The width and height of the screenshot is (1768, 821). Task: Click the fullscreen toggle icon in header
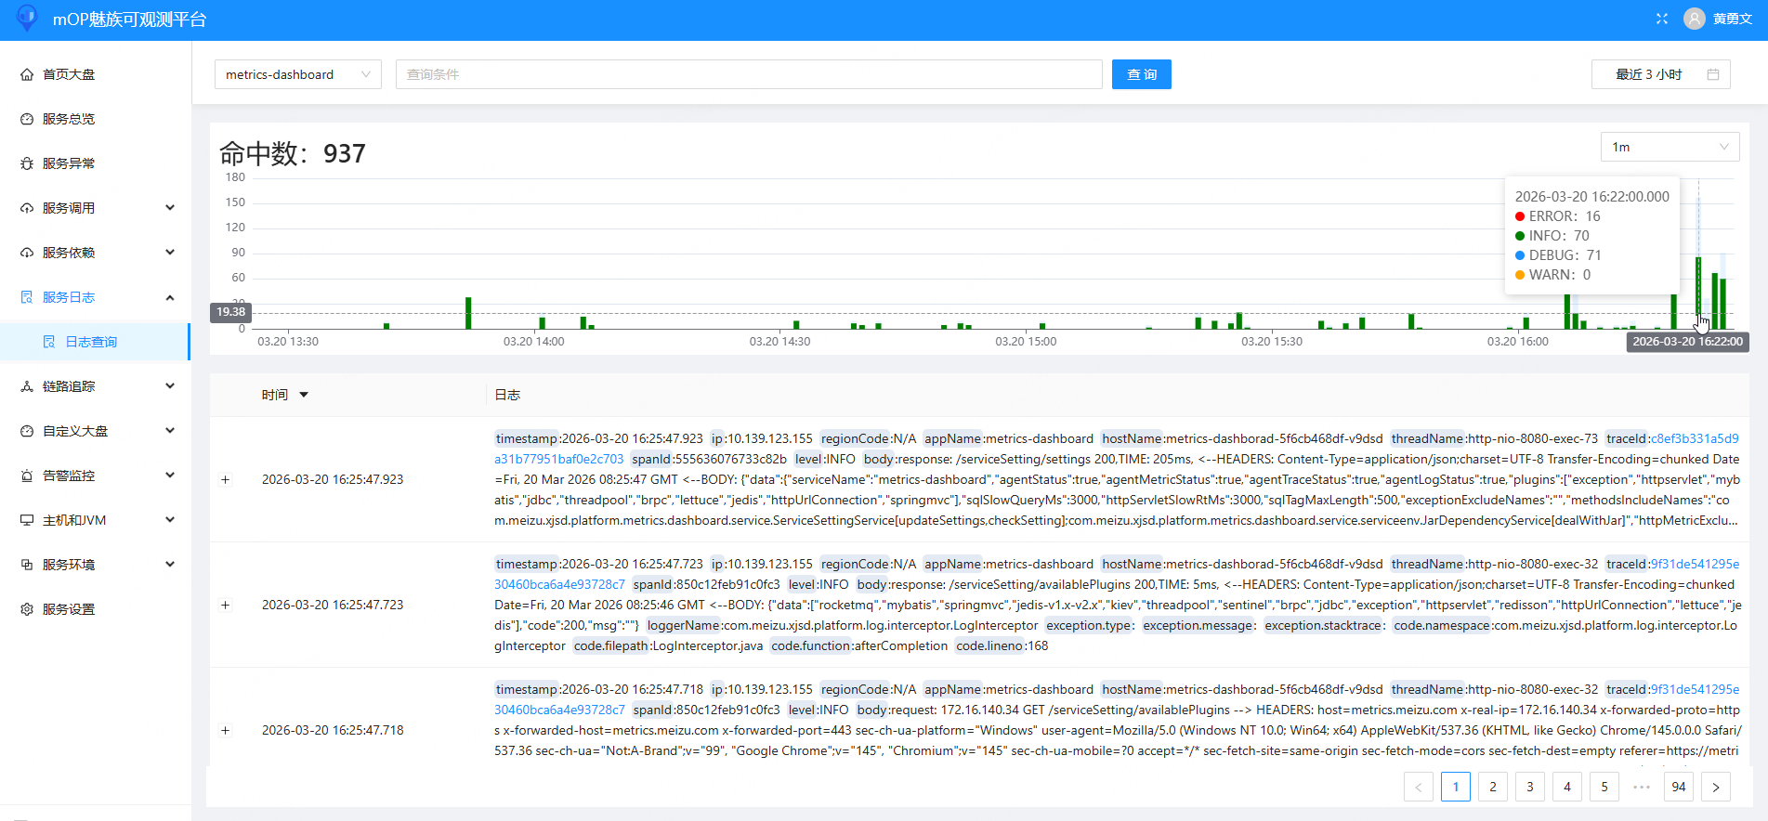tap(1662, 19)
